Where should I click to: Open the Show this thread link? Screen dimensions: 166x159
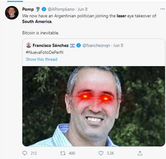coord(42,59)
